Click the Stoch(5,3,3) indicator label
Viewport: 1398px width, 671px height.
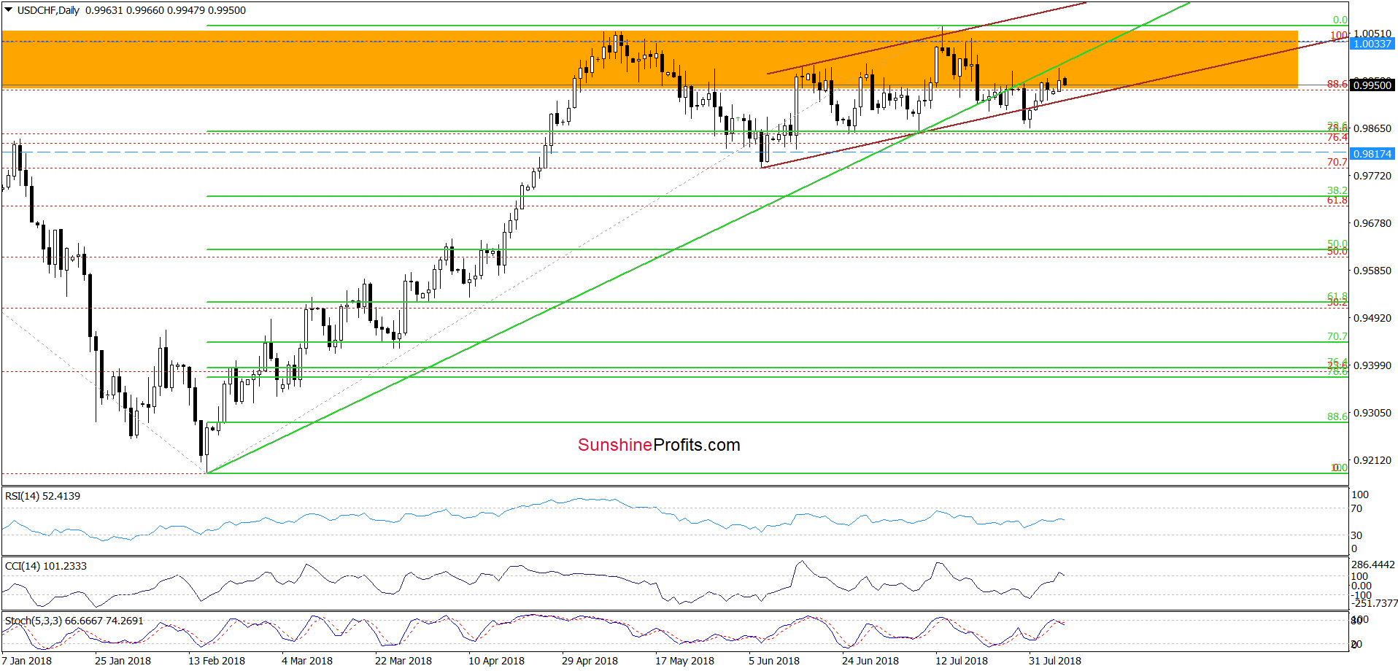coord(74,621)
